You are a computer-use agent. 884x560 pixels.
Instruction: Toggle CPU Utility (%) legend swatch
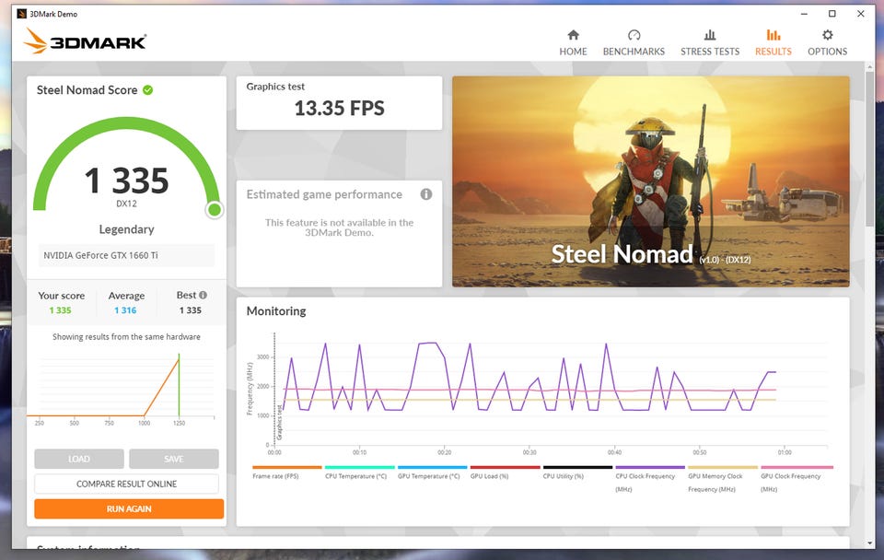click(577, 468)
